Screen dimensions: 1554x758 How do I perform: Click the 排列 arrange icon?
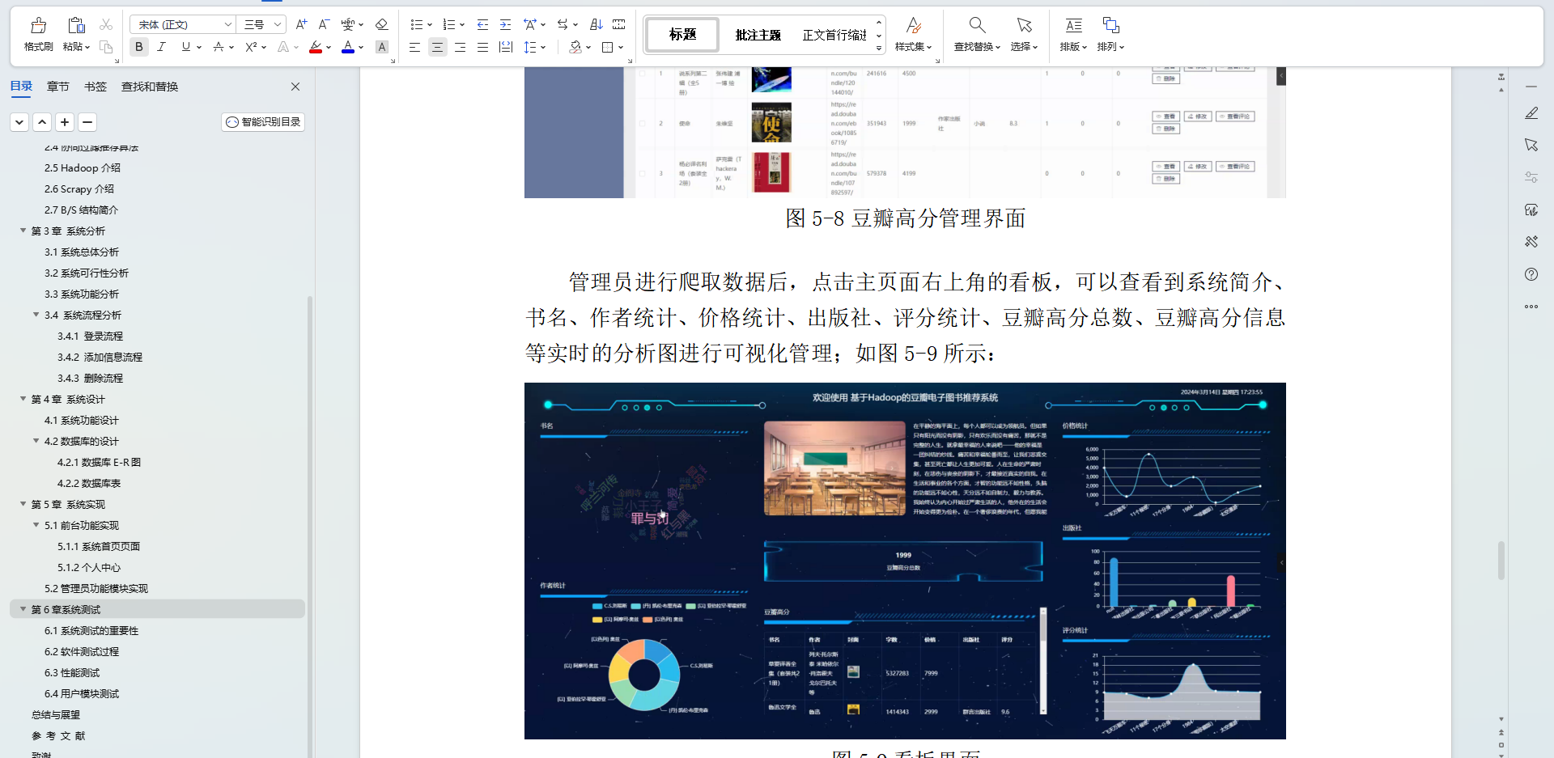pos(1110,26)
